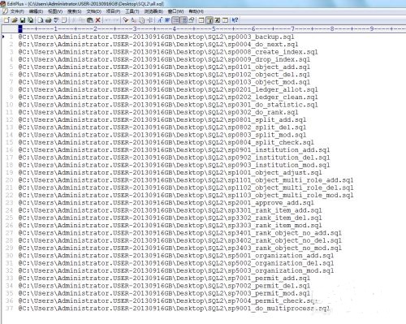The height and width of the screenshot is (324, 406).
Task: Open the 窗口(W) menu
Action: tap(175, 11)
